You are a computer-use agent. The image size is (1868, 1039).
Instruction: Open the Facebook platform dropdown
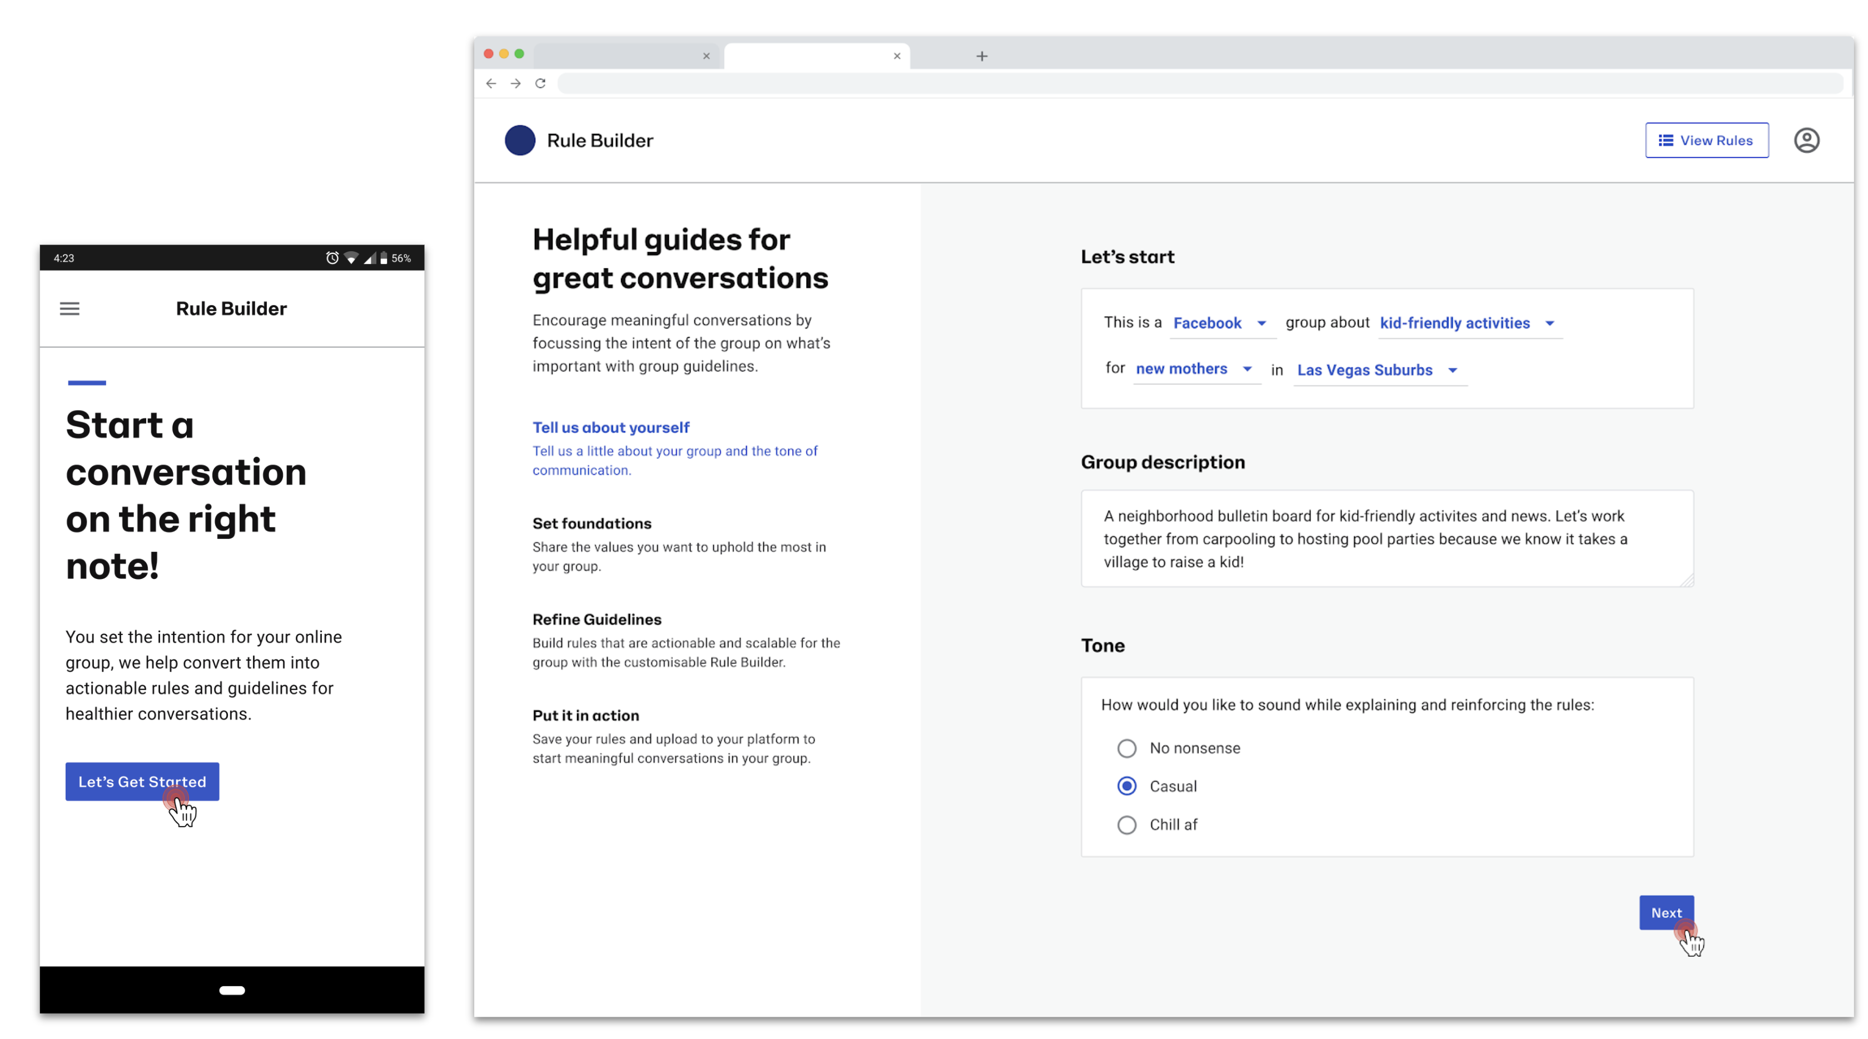click(x=1221, y=323)
